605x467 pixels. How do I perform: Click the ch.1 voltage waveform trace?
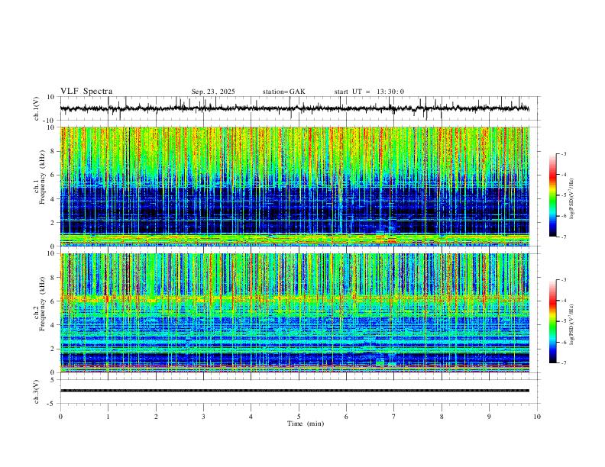tap(295, 108)
